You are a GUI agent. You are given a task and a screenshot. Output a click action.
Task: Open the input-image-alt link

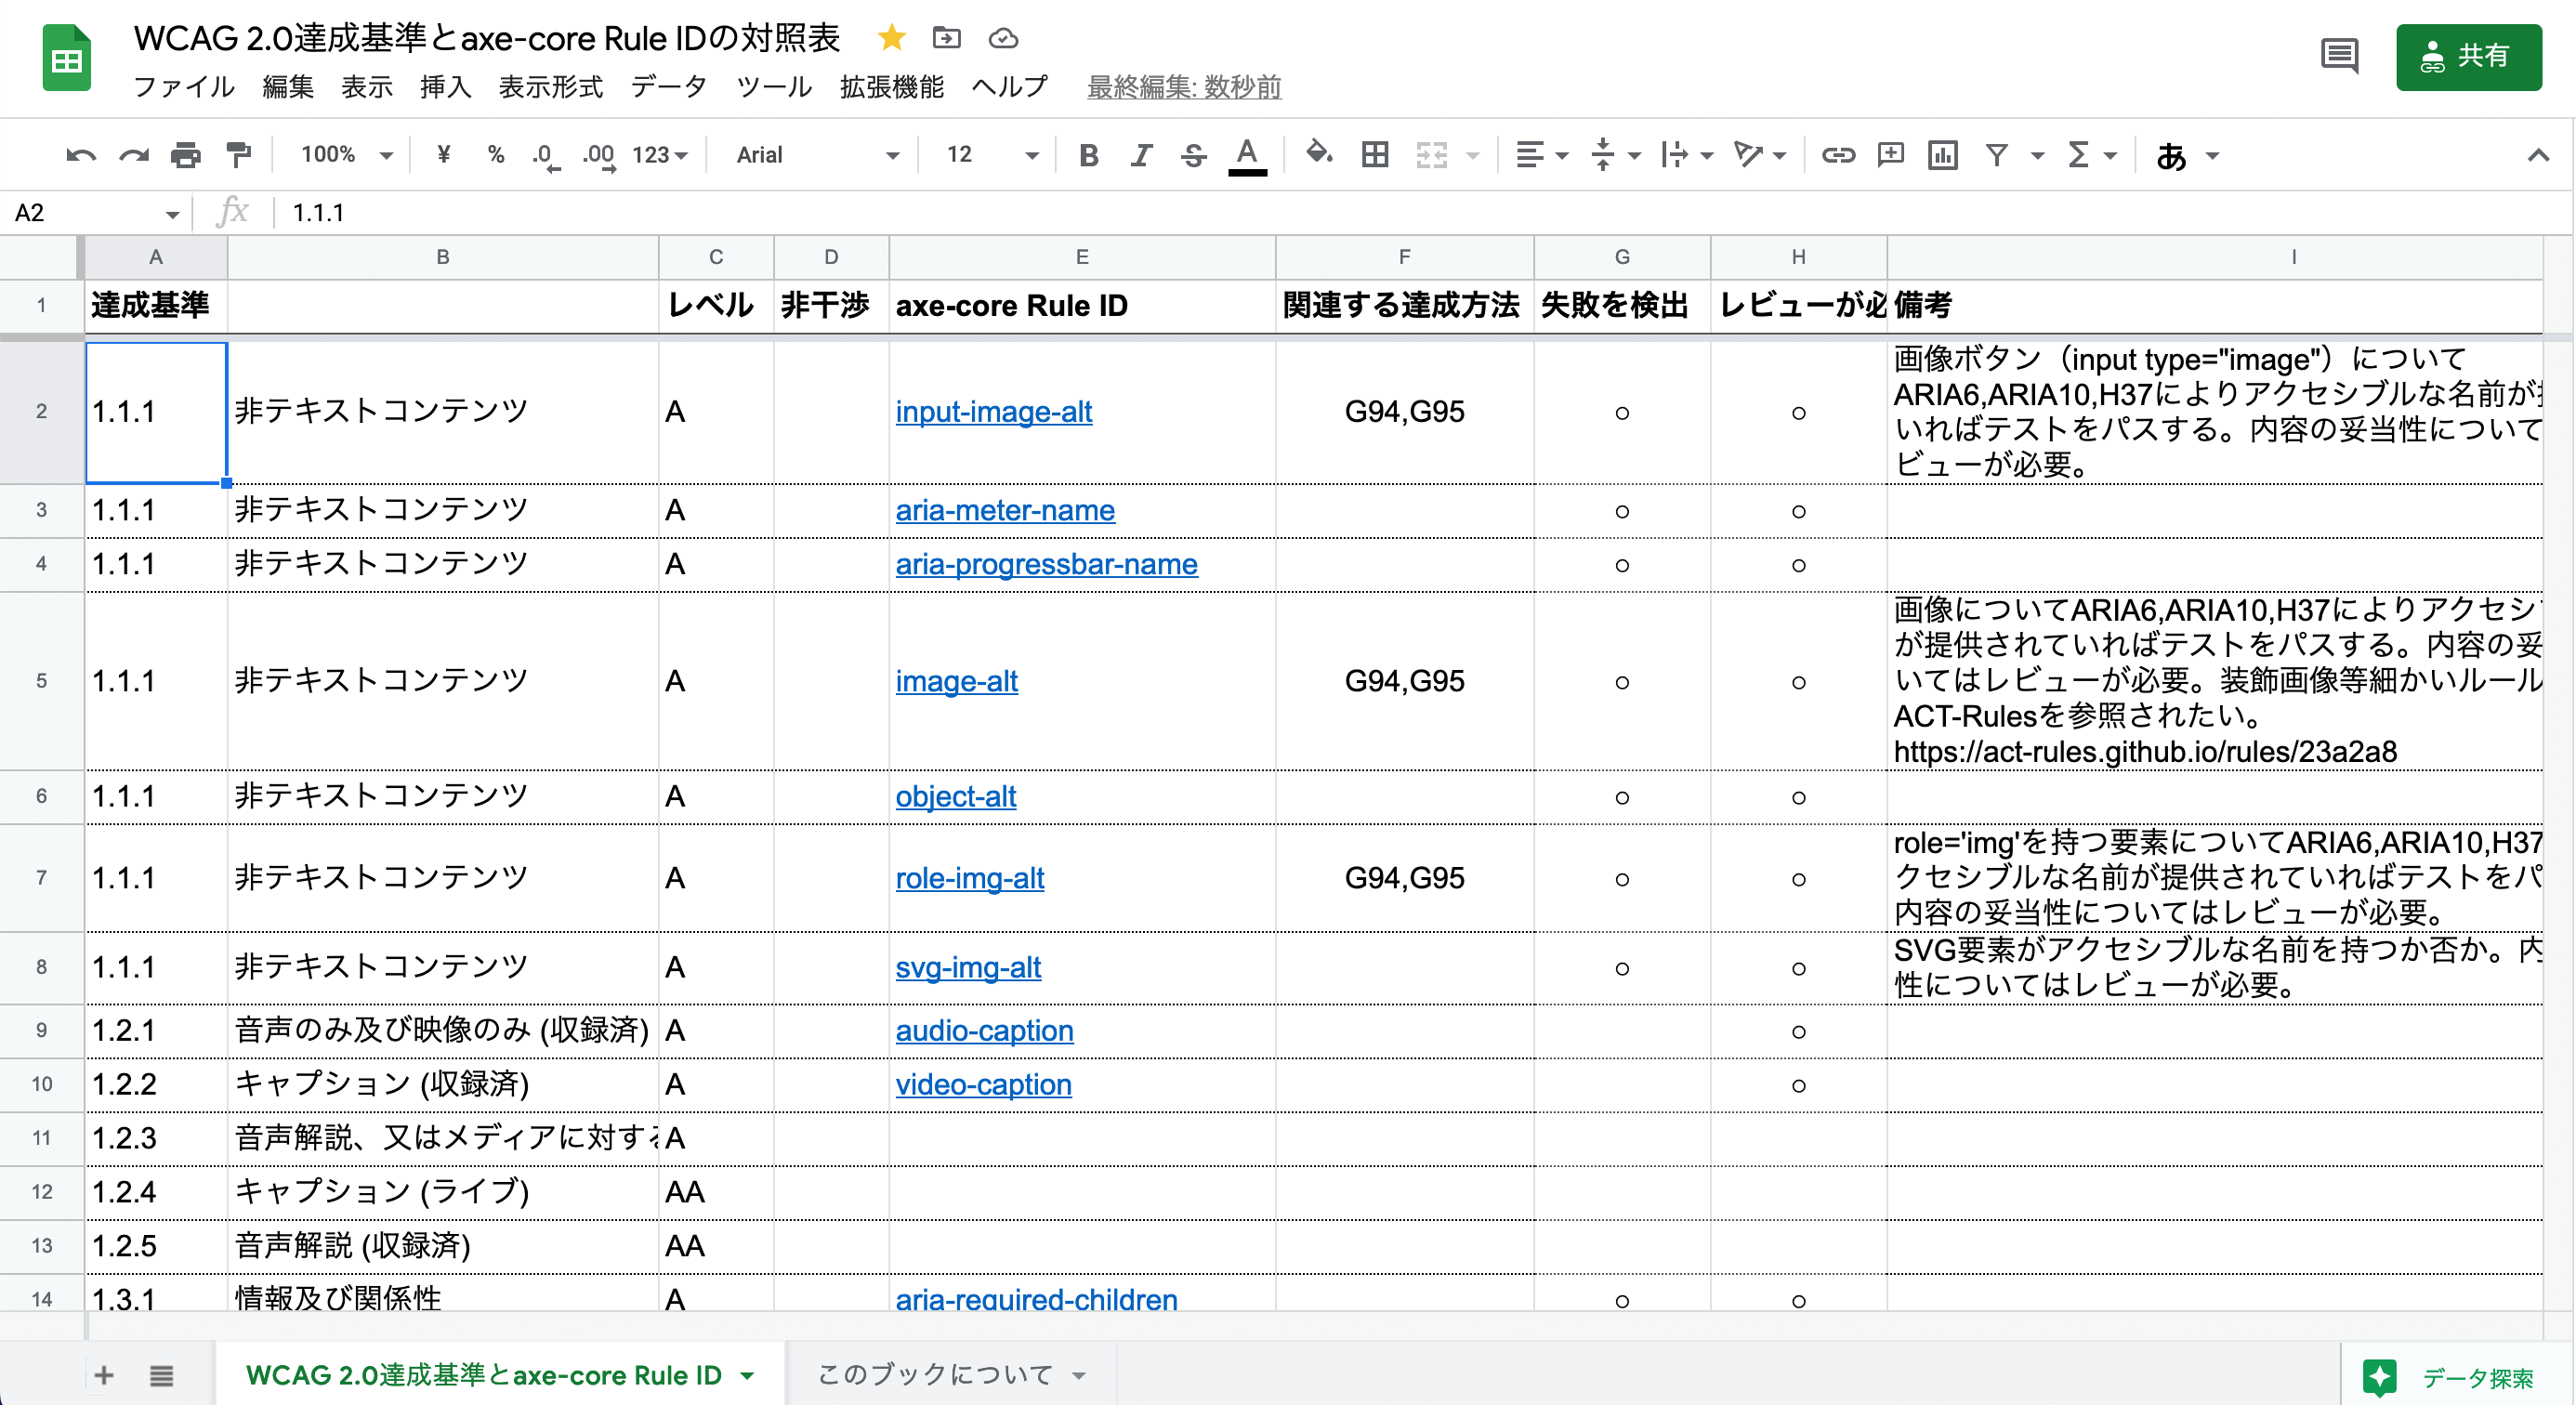[x=993, y=412]
